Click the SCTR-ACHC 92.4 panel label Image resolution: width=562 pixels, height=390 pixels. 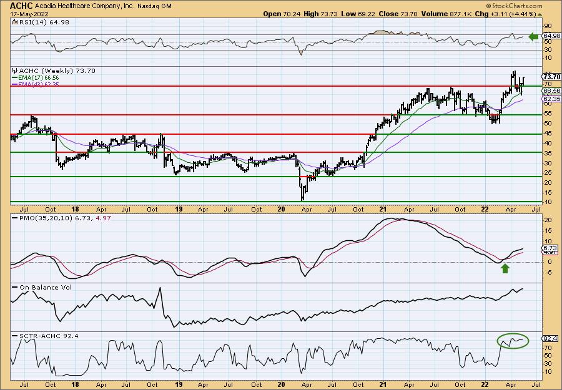tap(45, 336)
